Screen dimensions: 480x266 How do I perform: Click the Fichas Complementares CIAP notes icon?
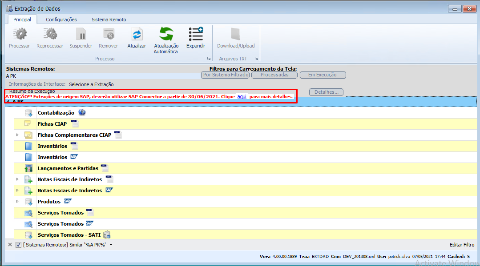(28, 135)
